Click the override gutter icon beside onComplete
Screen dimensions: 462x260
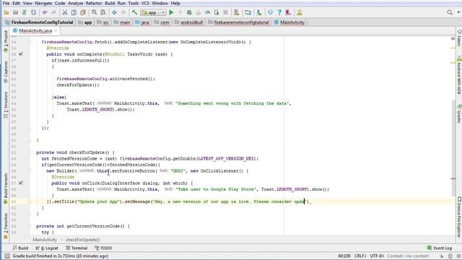click(21, 54)
